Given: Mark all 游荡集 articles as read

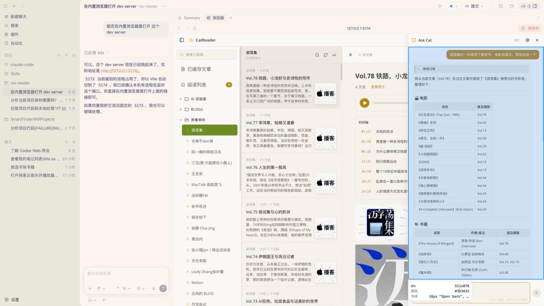Looking at the screenshot, I should point(334,55).
